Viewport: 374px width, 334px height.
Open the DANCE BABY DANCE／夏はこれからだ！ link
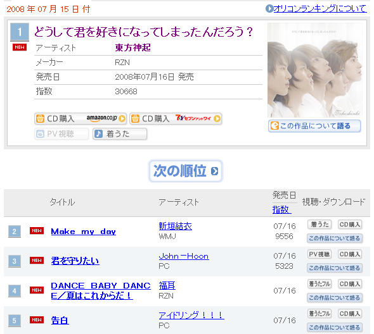101,290
